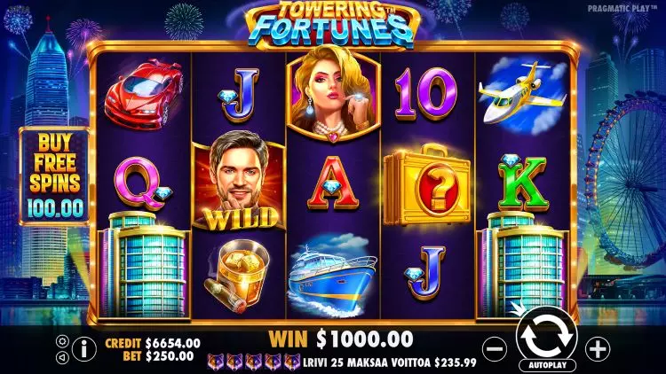Click the blonde woman symbol
This screenshot has height=374, width=666.
(333, 94)
